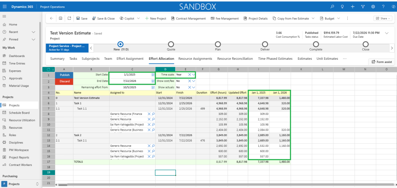This screenshot has width=397, height=188.
Task: Open the Budget dropdown arrow
Action: click(x=339, y=19)
